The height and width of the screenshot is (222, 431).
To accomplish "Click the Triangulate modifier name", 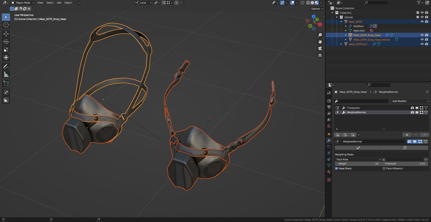I will (353, 108).
